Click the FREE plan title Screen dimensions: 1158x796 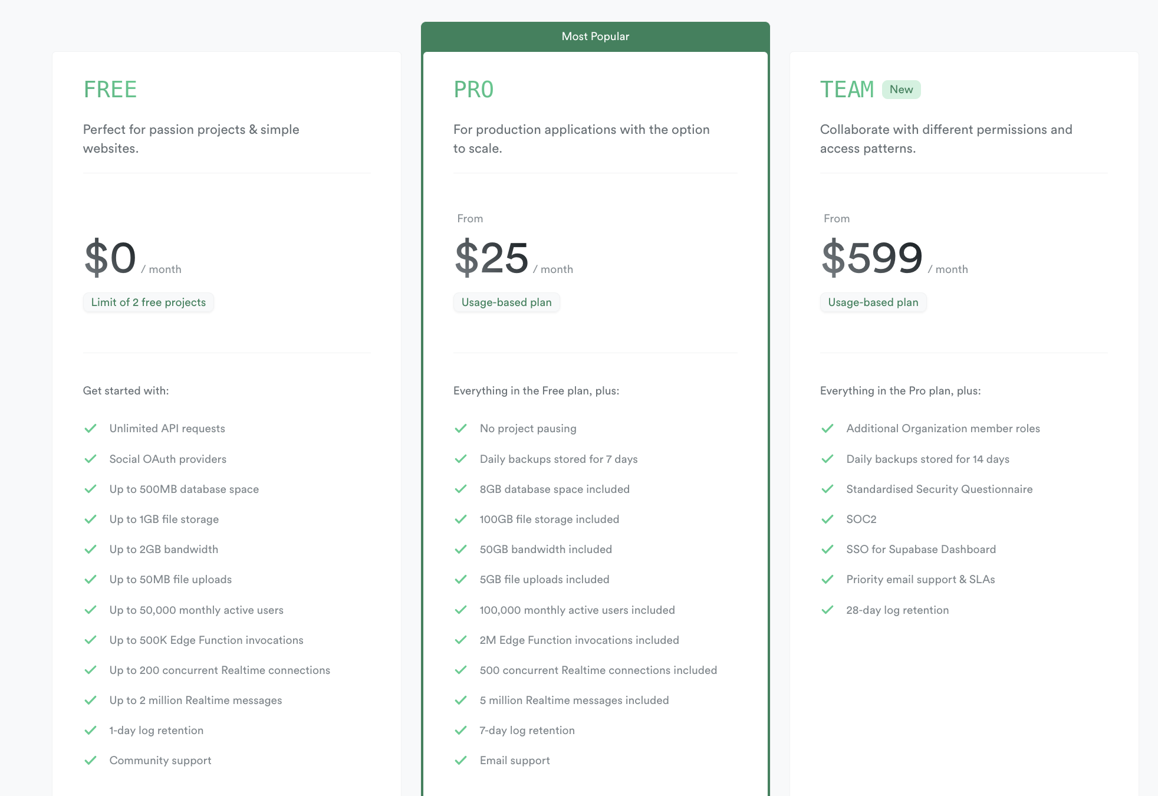click(x=110, y=89)
